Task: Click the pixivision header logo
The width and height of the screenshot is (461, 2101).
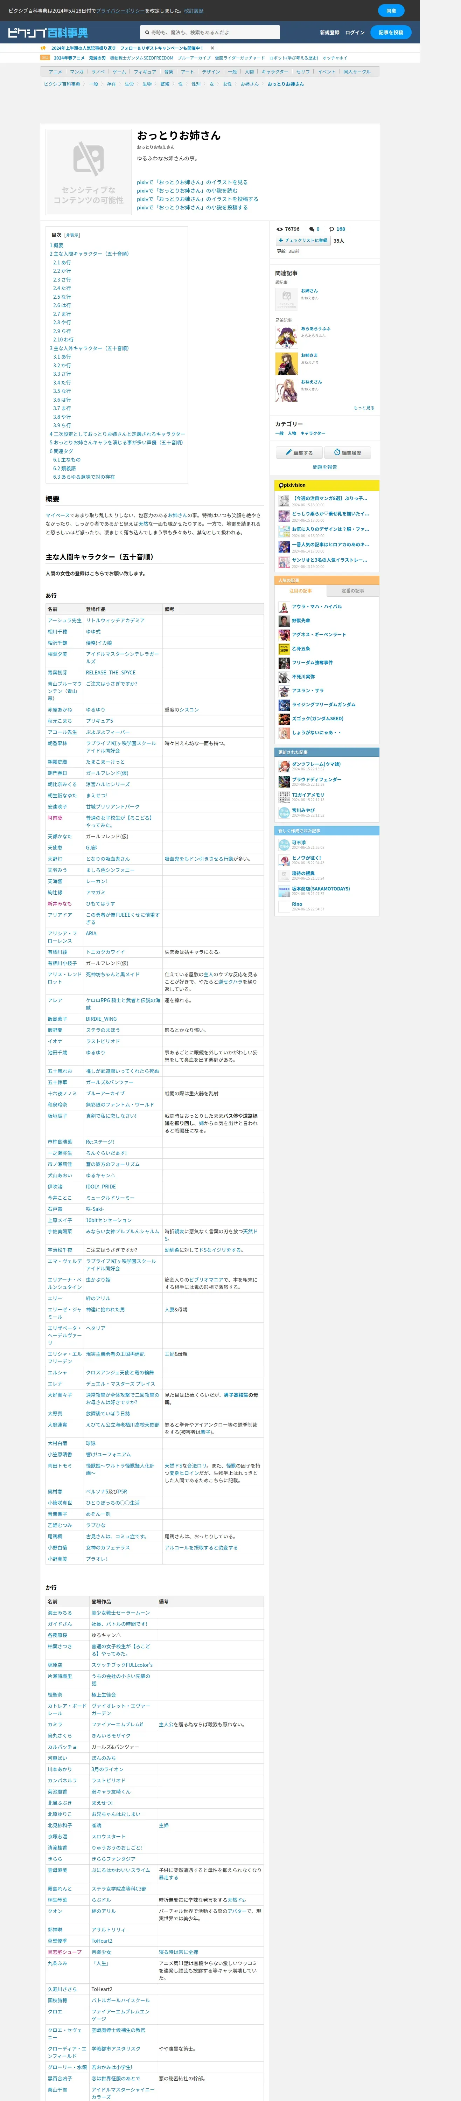Action: [x=292, y=485]
